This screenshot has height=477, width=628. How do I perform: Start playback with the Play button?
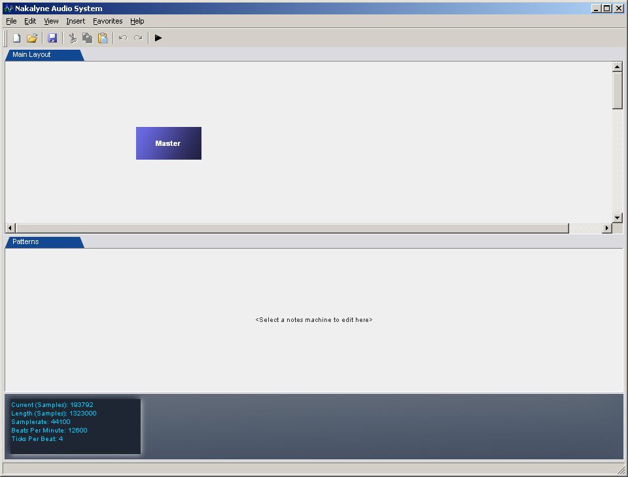point(158,38)
